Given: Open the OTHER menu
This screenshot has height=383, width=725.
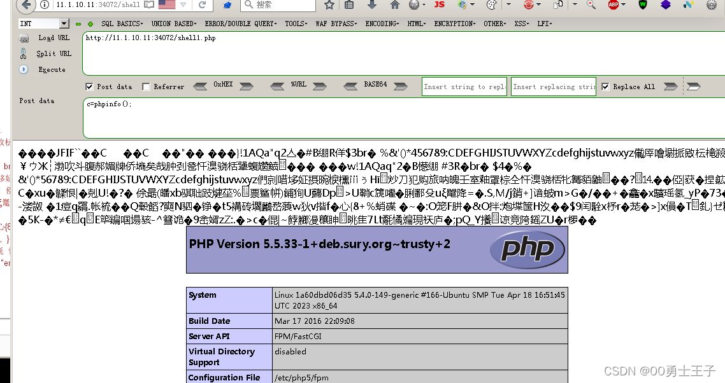Looking at the screenshot, I should (495, 24).
